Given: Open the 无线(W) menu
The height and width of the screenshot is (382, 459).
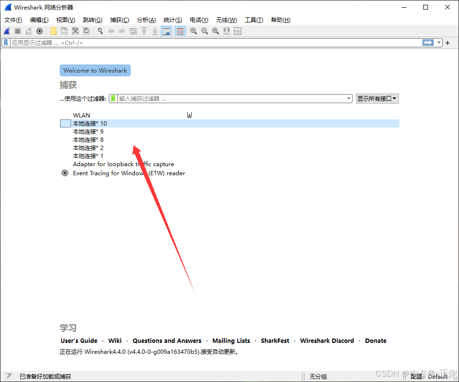Looking at the screenshot, I should click(226, 20).
